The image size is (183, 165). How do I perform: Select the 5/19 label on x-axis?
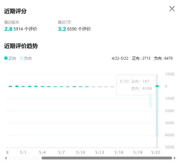[138, 153]
